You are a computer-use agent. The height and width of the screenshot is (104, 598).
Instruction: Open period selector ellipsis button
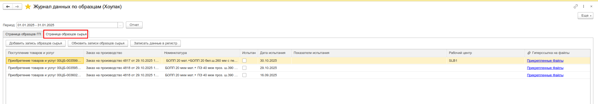[120, 25]
